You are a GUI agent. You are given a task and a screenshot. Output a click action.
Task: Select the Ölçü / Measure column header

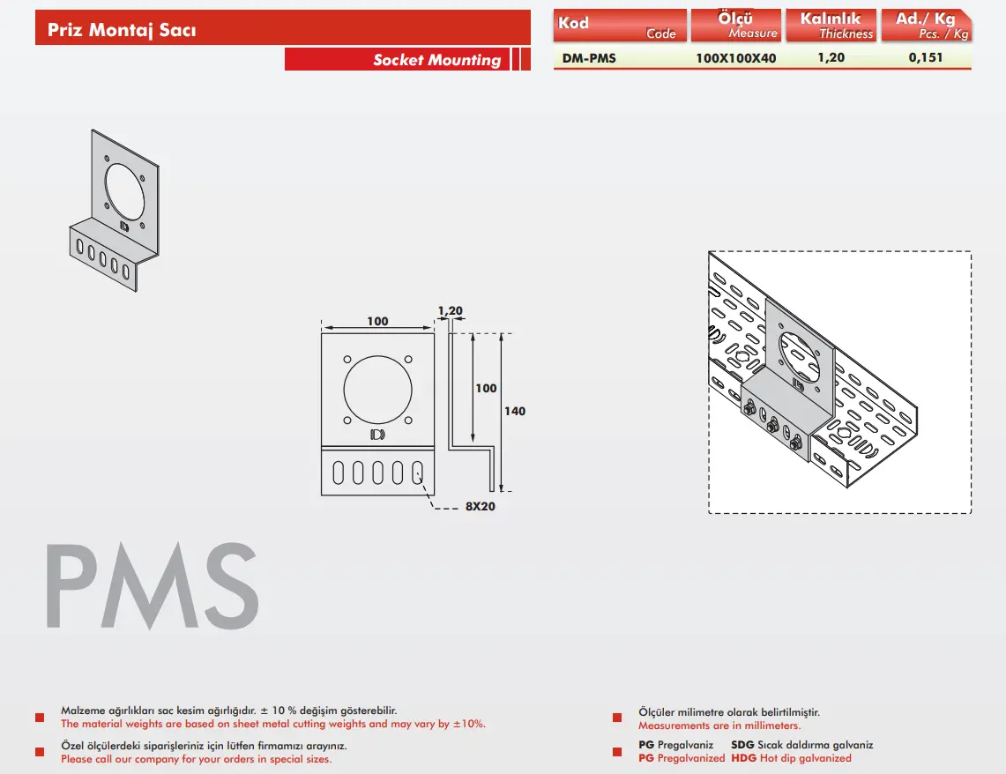pyautogui.click(x=736, y=26)
